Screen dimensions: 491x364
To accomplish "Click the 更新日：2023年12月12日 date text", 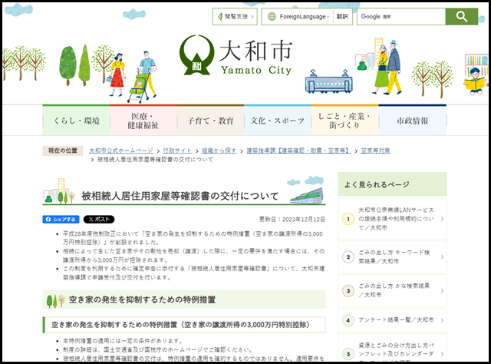I will click(292, 219).
